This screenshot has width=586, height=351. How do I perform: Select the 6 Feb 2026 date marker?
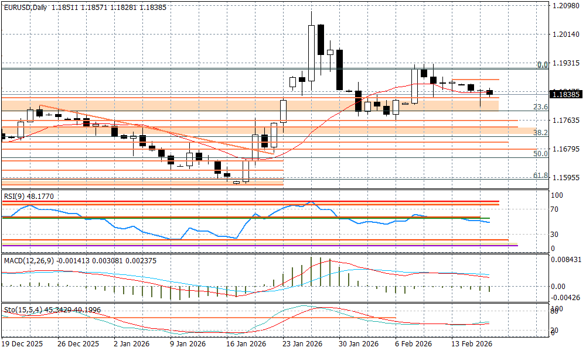(414, 343)
